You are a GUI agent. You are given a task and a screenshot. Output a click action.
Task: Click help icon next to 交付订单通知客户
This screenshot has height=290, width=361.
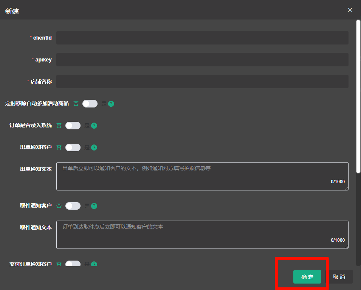click(x=94, y=264)
